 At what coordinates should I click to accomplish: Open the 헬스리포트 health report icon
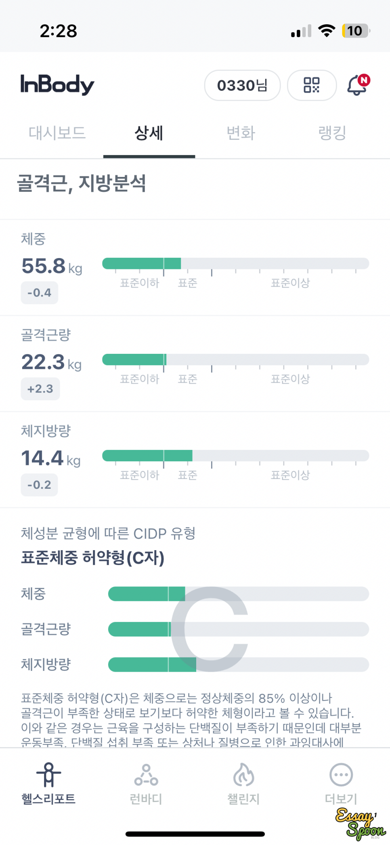(48, 775)
